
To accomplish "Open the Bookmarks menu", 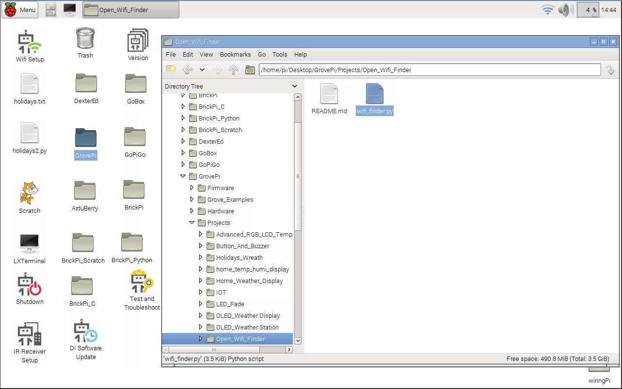I will (x=235, y=54).
